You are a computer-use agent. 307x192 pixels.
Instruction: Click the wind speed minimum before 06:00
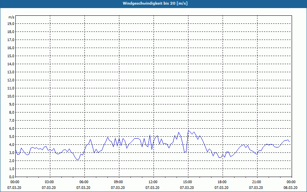(x=77, y=160)
